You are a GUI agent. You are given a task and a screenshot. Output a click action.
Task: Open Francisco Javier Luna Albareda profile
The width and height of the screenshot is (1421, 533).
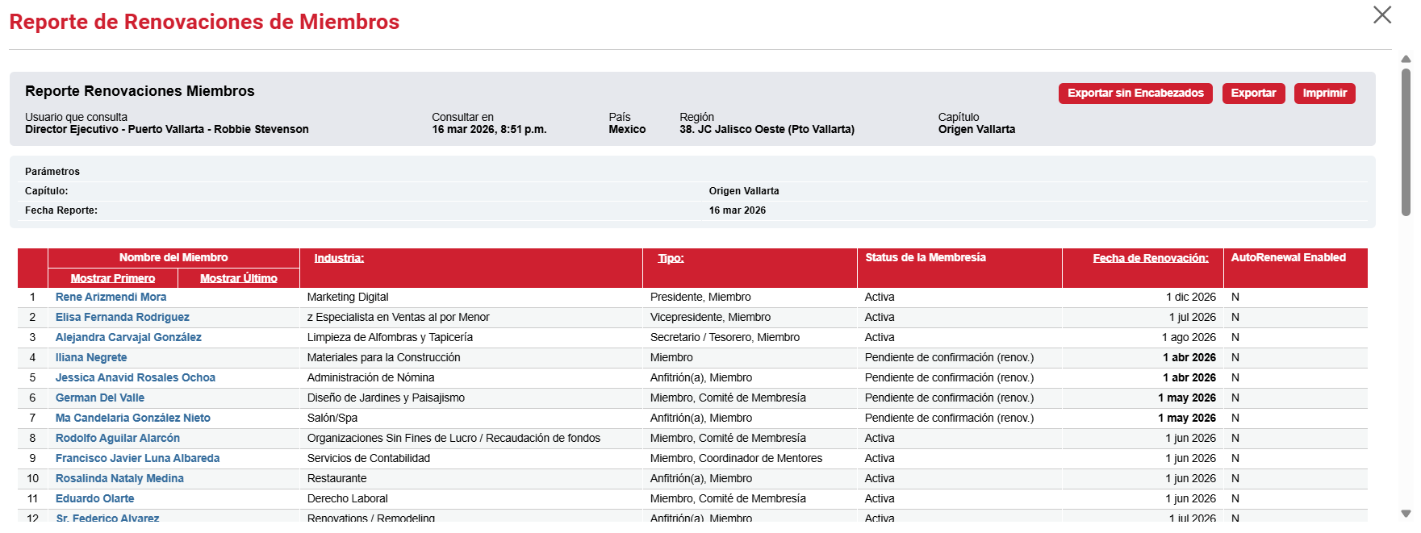[x=137, y=459]
